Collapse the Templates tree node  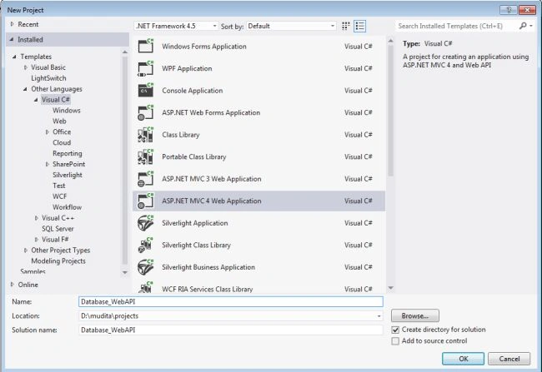(x=14, y=57)
